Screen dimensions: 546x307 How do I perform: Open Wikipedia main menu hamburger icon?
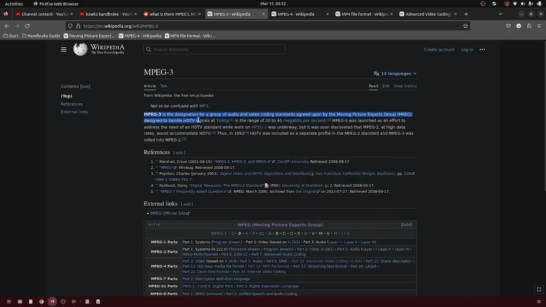point(64,49)
